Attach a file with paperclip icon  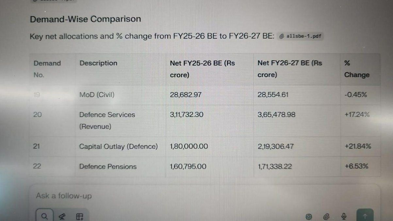[326, 216]
